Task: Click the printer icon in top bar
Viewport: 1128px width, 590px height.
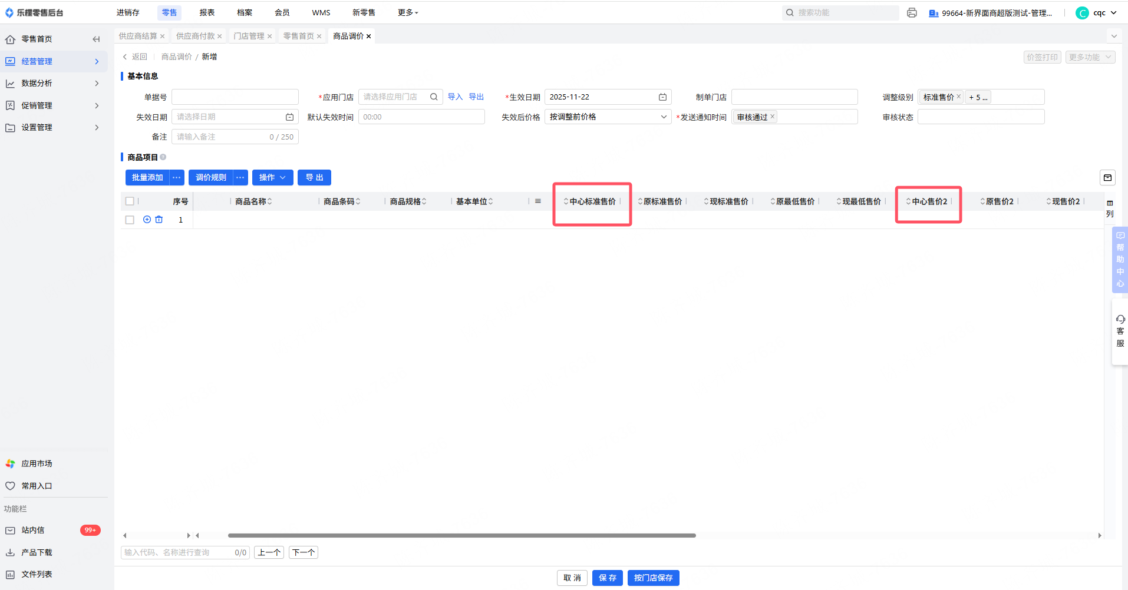Action: tap(912, 13)
